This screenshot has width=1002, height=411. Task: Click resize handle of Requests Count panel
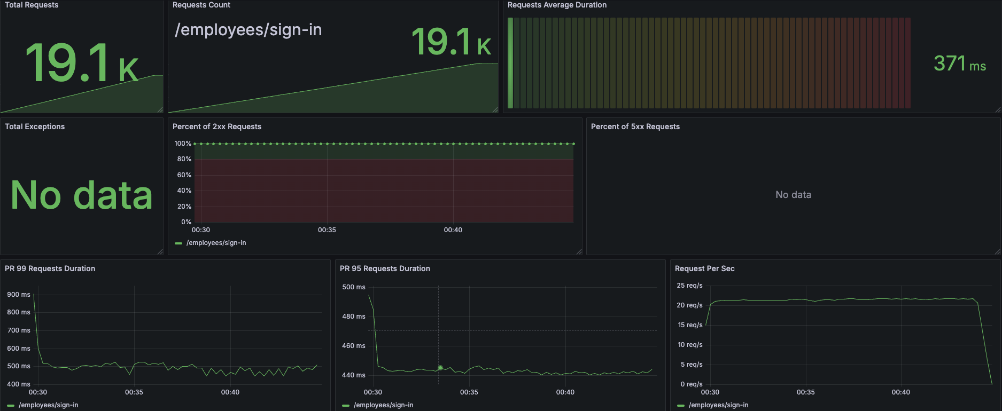click(x=495, y=110)
